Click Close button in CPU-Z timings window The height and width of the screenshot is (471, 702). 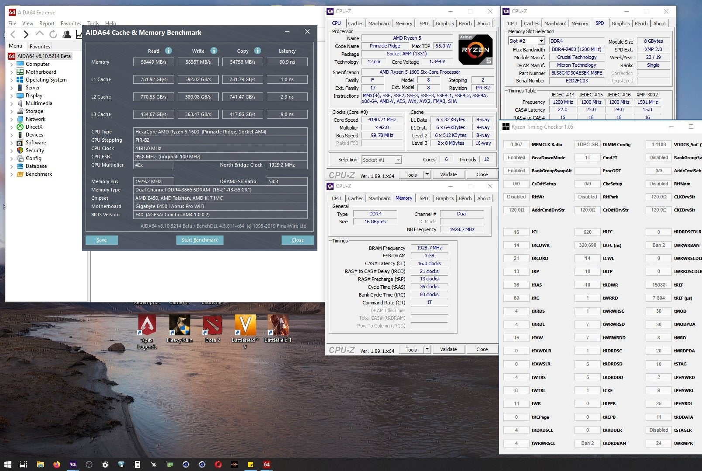[x=482, y=349]
